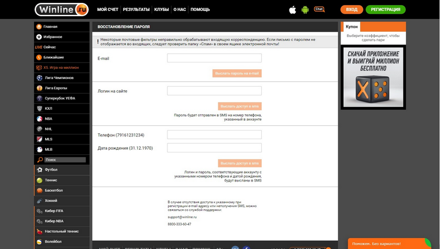Screen dimensions: 440x249
Task: Click the Кибер NBA icon
Action: click(39, 221)
